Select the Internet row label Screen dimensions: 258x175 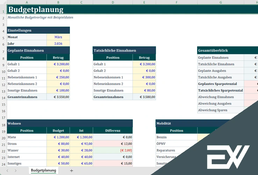coord(27,157)
